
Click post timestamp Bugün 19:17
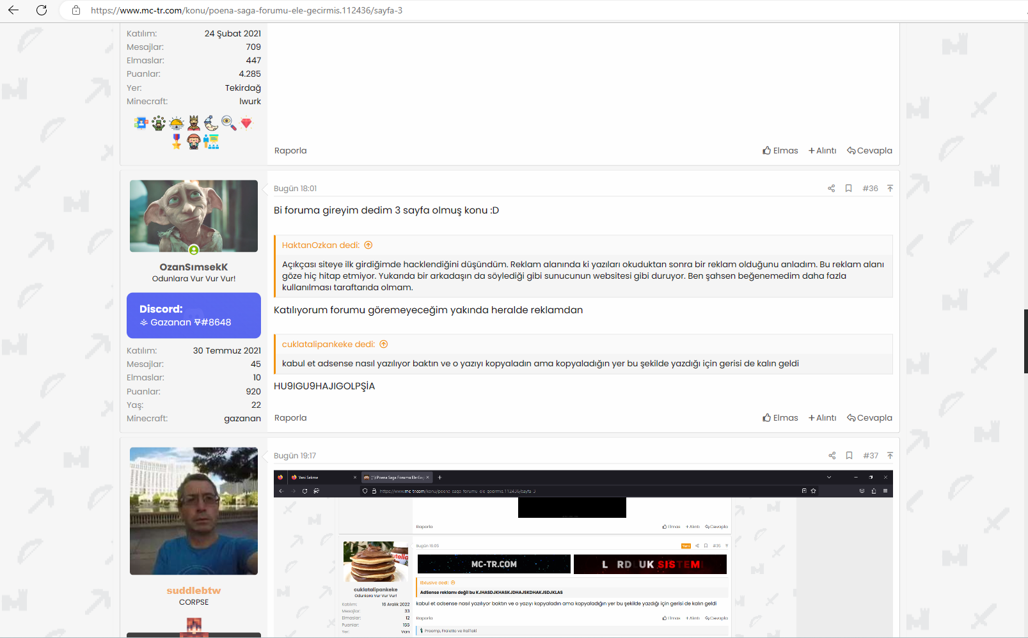295,456
